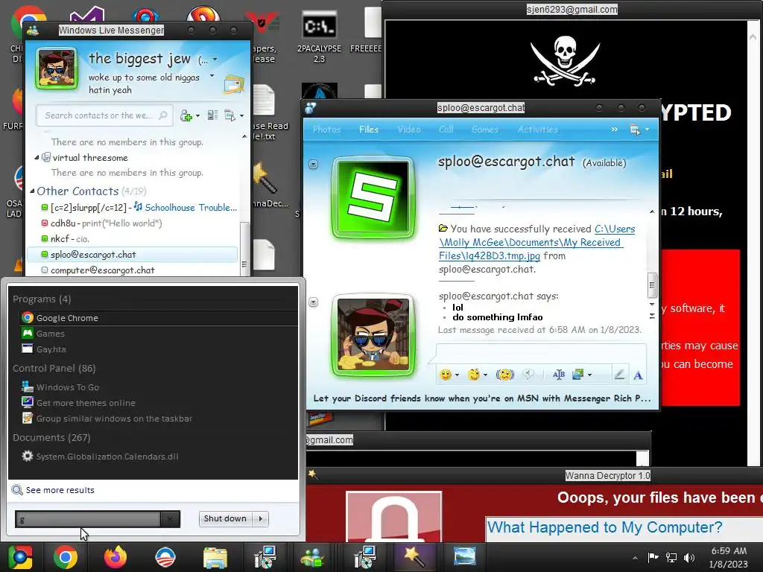Viewport: 763px width, 572px height.
Task: Click the Obama logo taskbar icon
Action: click(165, 557)
